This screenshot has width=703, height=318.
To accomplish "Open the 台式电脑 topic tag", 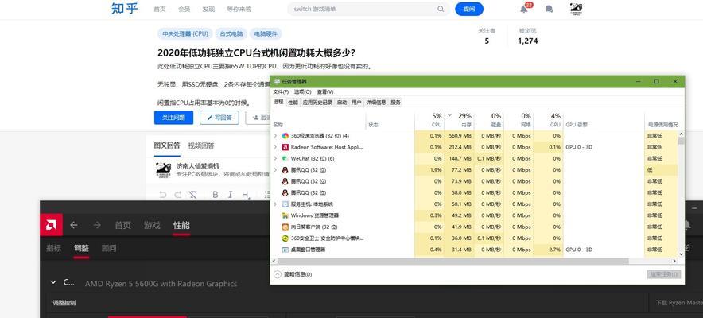I will tap(231, 33).
